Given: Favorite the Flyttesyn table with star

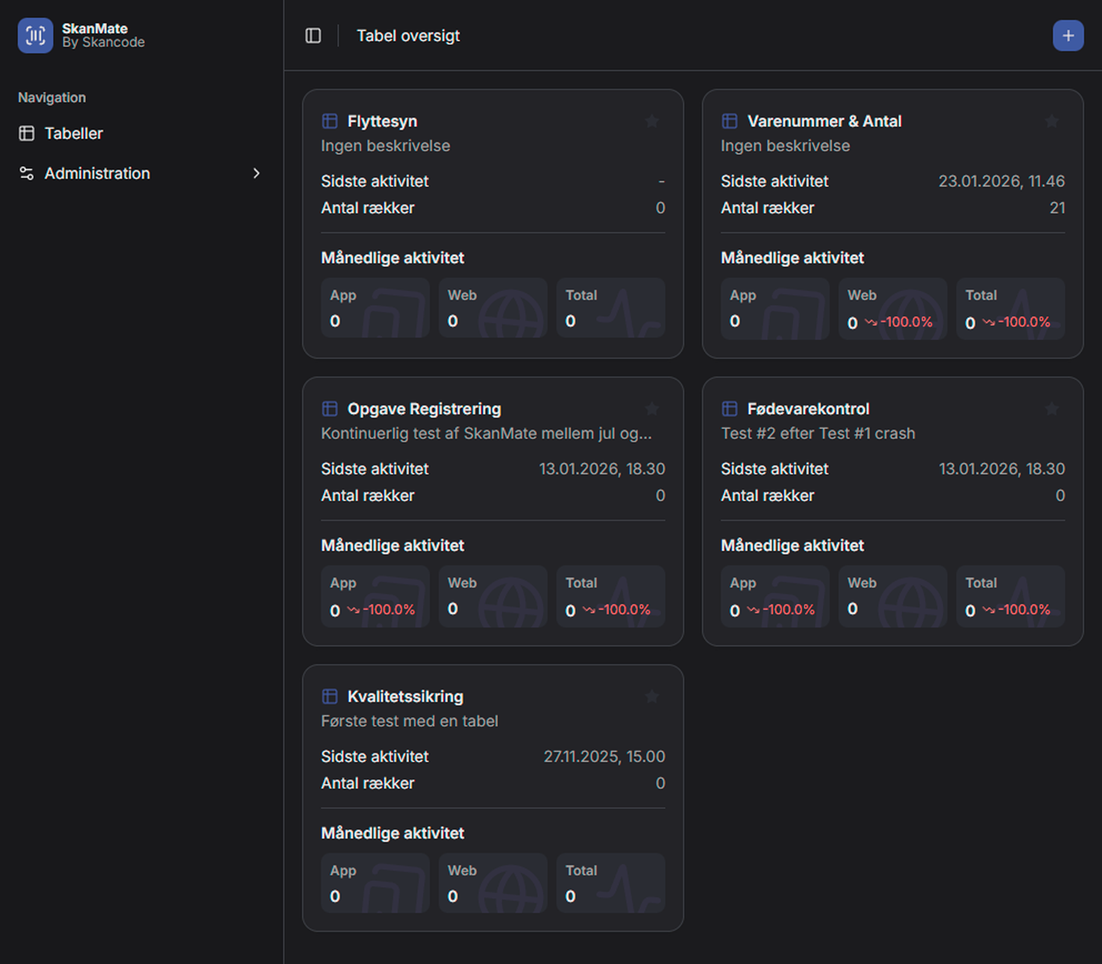Looking at the screenshot, I should tap(651, 121).
